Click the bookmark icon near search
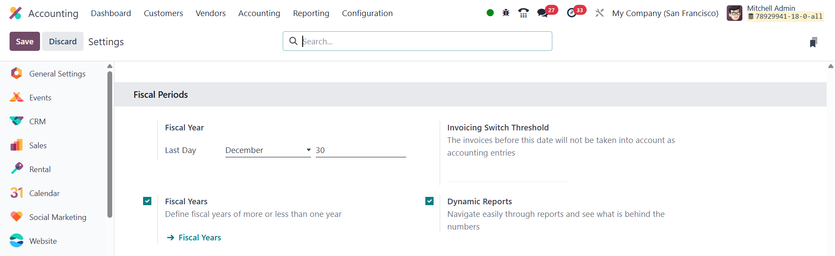The image size is (835, 256). [813, 42]
